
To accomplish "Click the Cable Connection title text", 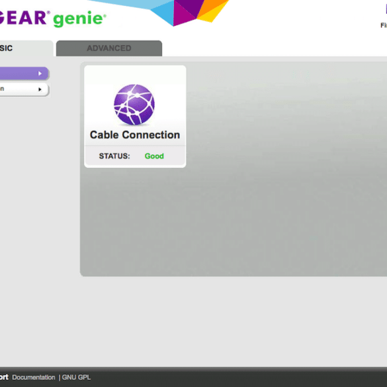I will [135, 135].
